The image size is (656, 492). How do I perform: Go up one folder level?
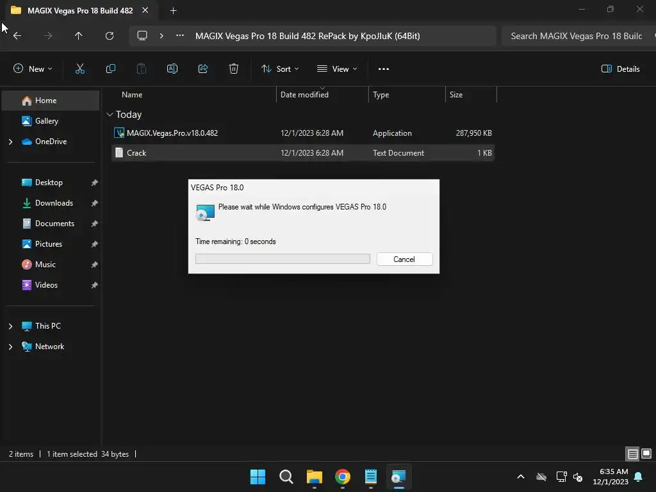(78, 36)
